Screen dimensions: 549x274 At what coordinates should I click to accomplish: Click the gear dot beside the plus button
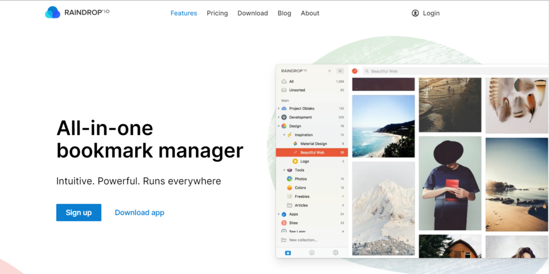point(330,71)
